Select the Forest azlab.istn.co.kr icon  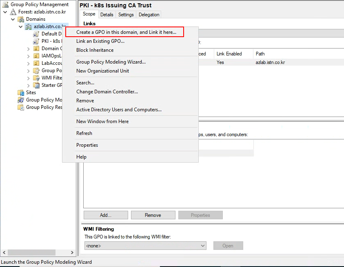tap(13, 12)
